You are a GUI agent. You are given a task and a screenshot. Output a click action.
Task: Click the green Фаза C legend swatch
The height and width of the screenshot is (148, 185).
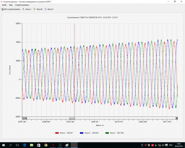click(x=107, y=133)
